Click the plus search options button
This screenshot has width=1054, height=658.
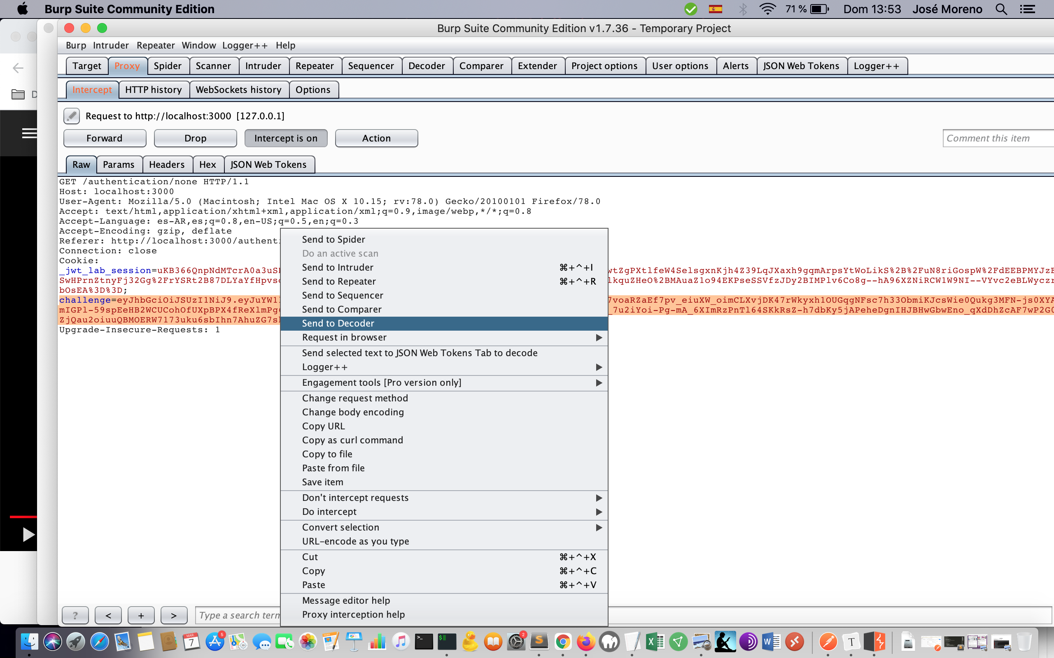coord(141,615)
